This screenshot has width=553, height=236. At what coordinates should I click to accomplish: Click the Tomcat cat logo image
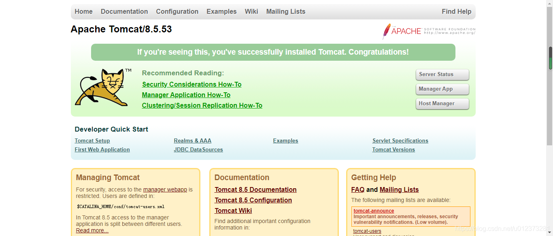pyautogui.click(x=103, y=87)
